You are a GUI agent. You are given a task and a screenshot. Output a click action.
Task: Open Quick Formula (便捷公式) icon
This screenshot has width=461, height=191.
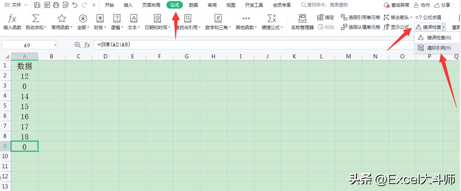(x=272, y=19)
